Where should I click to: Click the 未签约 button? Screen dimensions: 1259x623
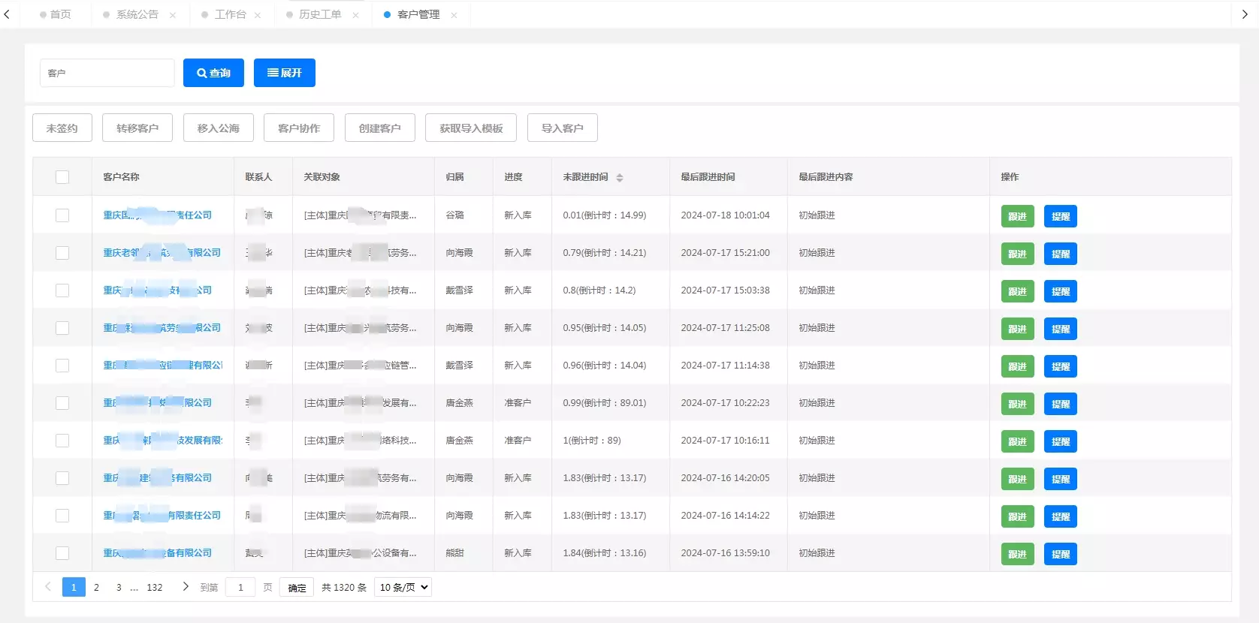pyautogui.click(x=62, y=128)
